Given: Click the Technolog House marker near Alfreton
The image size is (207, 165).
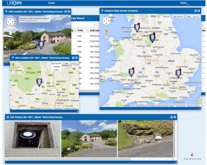Looking at the screenshot, I should pyautogui.click(x=39, y=82).
